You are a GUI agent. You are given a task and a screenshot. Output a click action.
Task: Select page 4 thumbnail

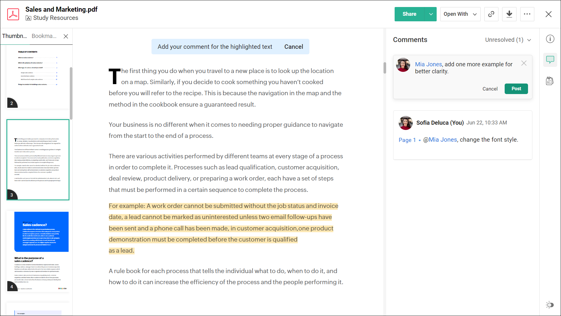click(x=38, y=251)
